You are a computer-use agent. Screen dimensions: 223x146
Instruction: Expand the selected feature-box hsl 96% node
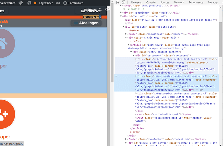pos(136,76)
